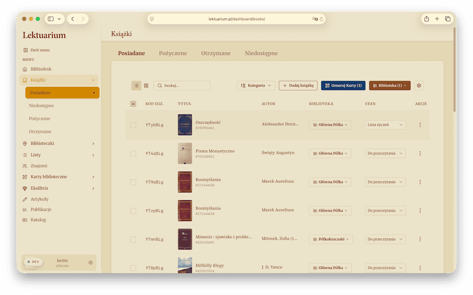Viewport: 473px width, 295px height.
Task: Open actions menu for Oszczędność row
Action: (420, 124)
